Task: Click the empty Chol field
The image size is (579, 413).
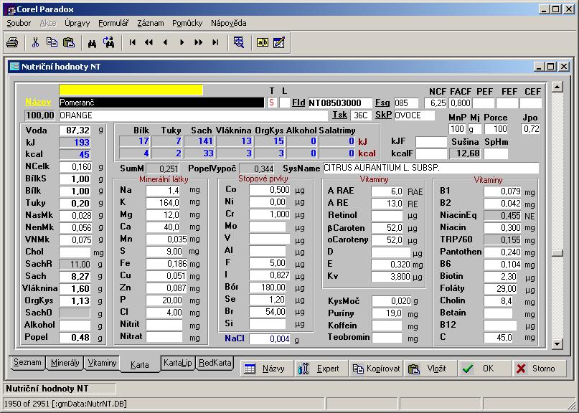Action: coord(75,252)
